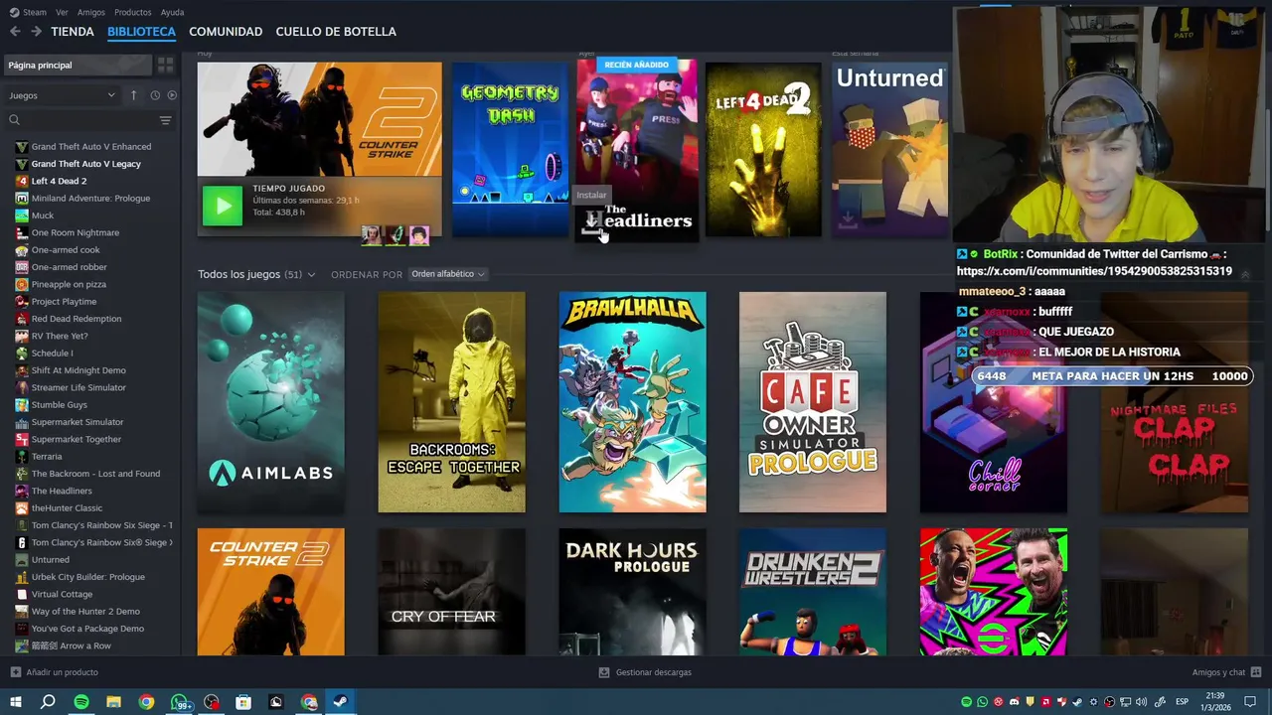Select Pineapple on pizza in list
This screenshot has height=715, width=1272.
click(69, 284)
